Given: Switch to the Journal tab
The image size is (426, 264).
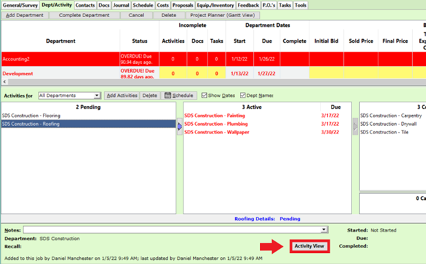Looking at the screenshot, I should click(x=121, y=5).
